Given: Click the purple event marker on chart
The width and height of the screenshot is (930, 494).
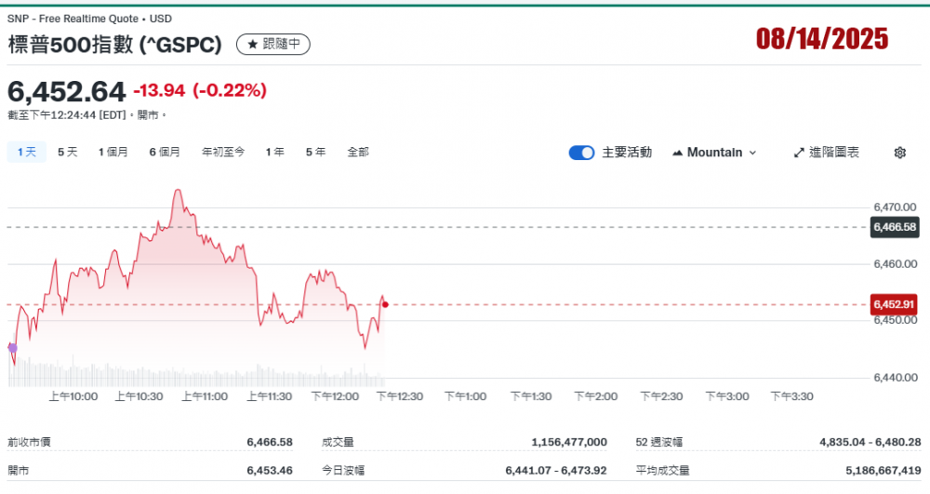Looking at the screenshot, I should (x=12, y=348).
